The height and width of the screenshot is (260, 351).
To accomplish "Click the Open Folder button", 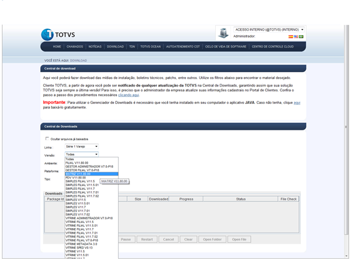I will pos(212,239).
